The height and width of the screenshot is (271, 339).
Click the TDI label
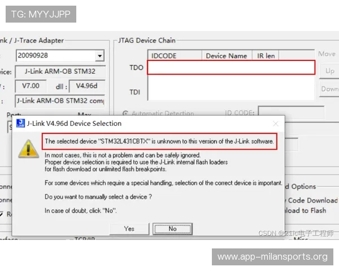click(134, 92)
